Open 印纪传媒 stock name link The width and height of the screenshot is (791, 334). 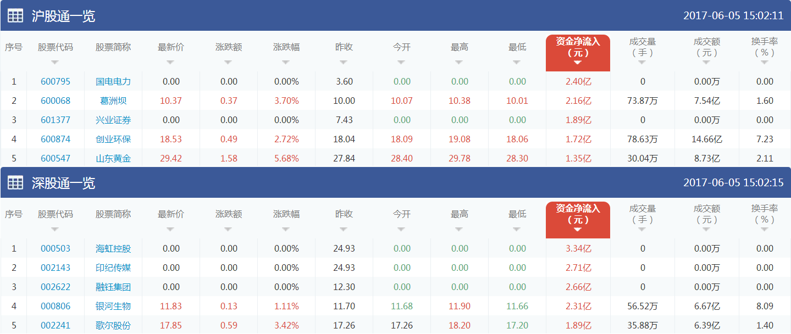[113, 268]
